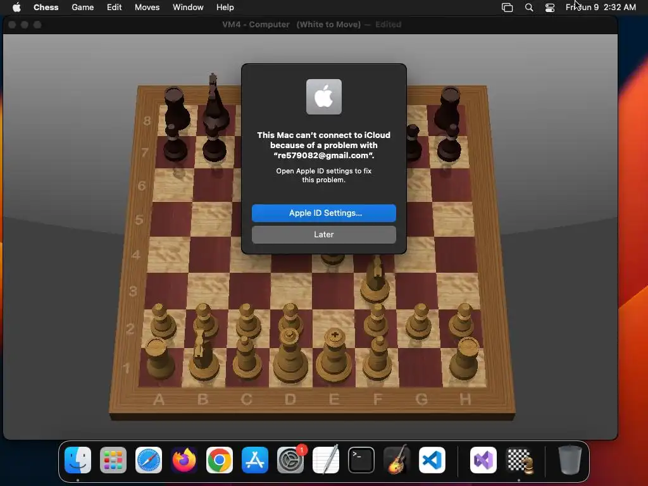This screenshot has width=648, height=486.
Task: Open the Apple menu
Action: point(16,7)
